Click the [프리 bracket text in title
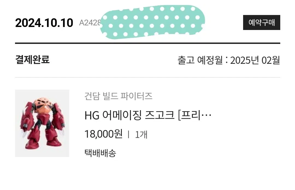Image resolution: width=295 pixels, height=190 pixels. tap(189, 115)
